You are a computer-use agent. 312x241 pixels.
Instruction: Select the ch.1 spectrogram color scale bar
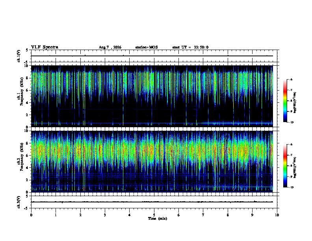285,101
